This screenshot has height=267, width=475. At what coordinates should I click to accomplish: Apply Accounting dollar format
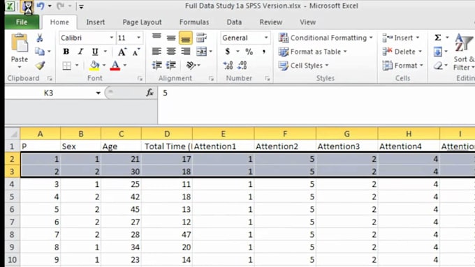click(x=228, y=52)
